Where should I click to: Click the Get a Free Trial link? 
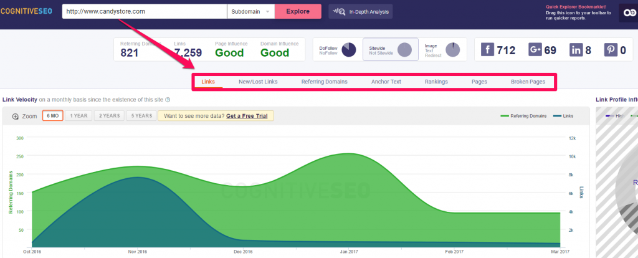247,116
